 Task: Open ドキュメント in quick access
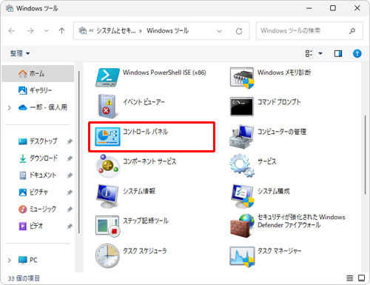[38, 175]
